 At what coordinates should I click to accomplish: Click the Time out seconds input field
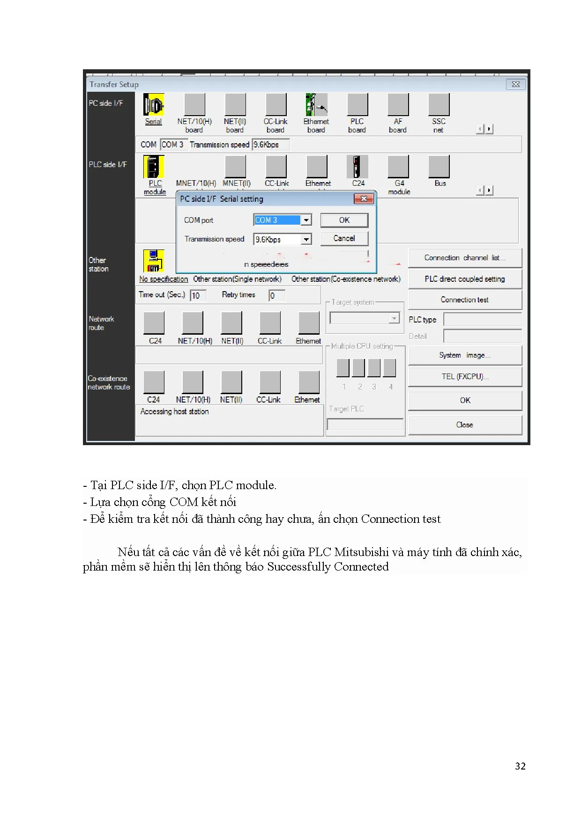(197, 295)
